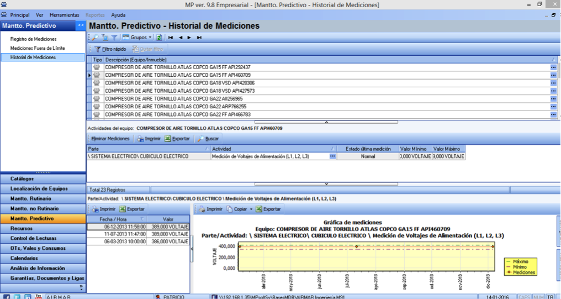
Task: Open Ver menu
Action: 39,15
